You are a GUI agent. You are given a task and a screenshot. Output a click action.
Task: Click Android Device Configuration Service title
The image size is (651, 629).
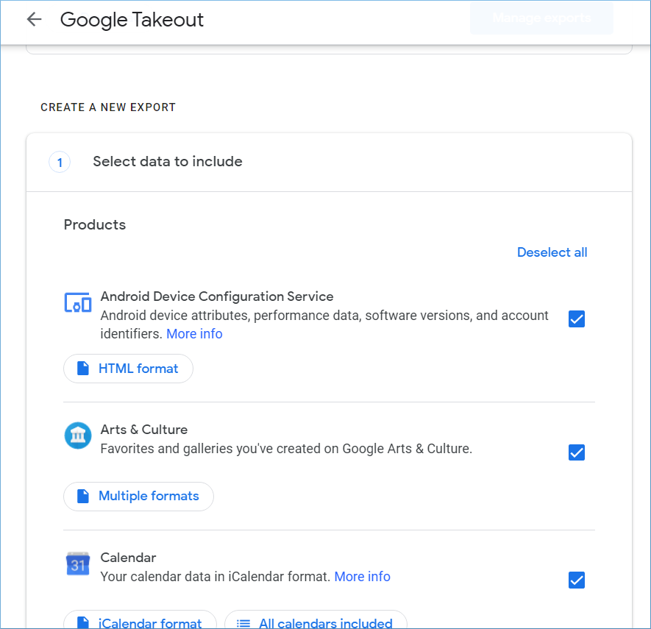217,296
